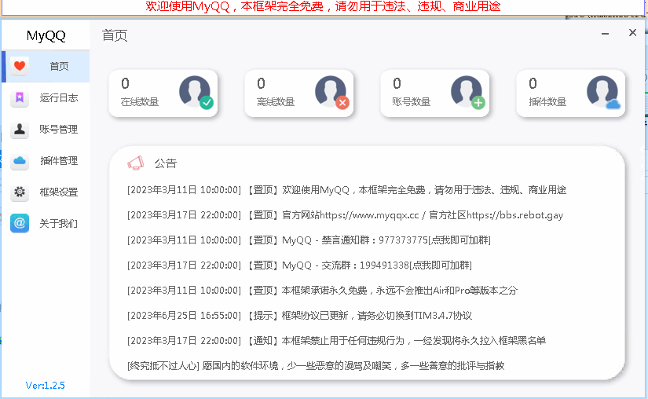Click the 终究抵不过人心 announcement line
Viewport: 648px width, 399px height.
pyautogui.click(x=316, y=366)
